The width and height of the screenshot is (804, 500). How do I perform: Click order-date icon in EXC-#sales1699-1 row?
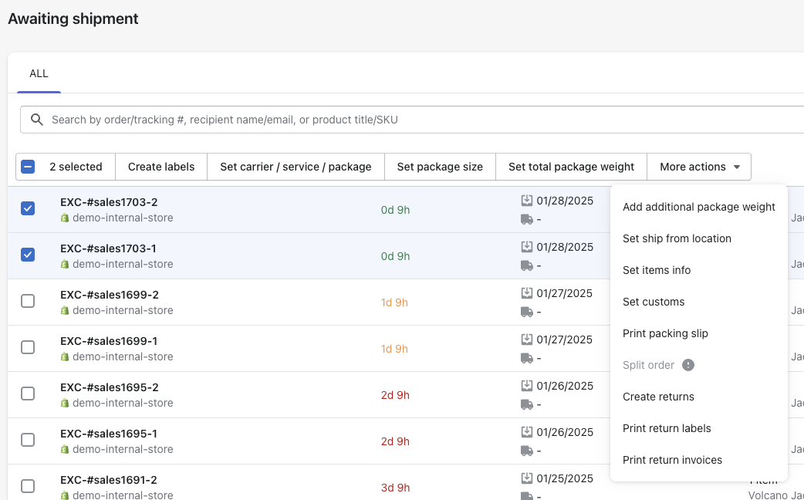526,339
